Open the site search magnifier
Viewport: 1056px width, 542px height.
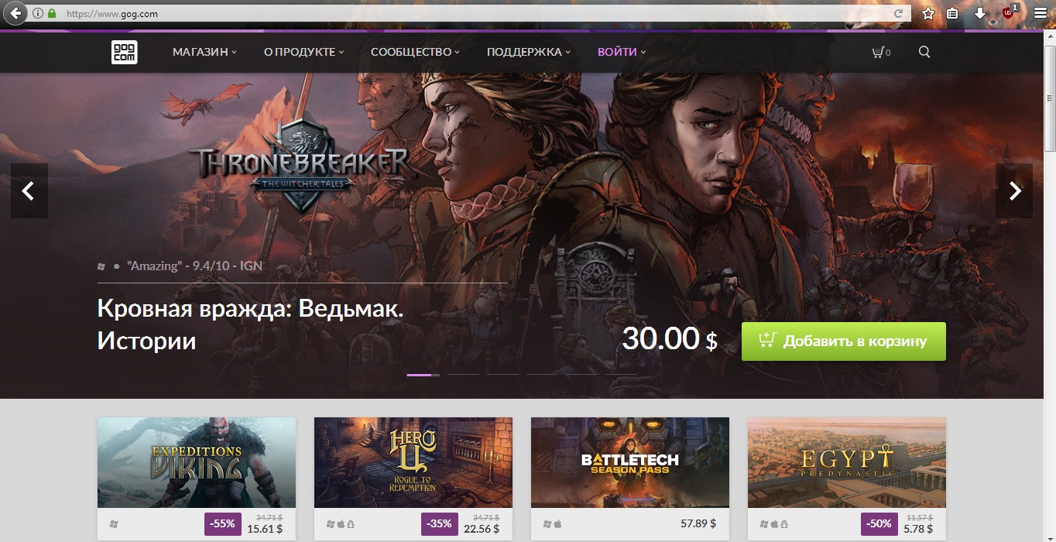click(x=924, y=52)
